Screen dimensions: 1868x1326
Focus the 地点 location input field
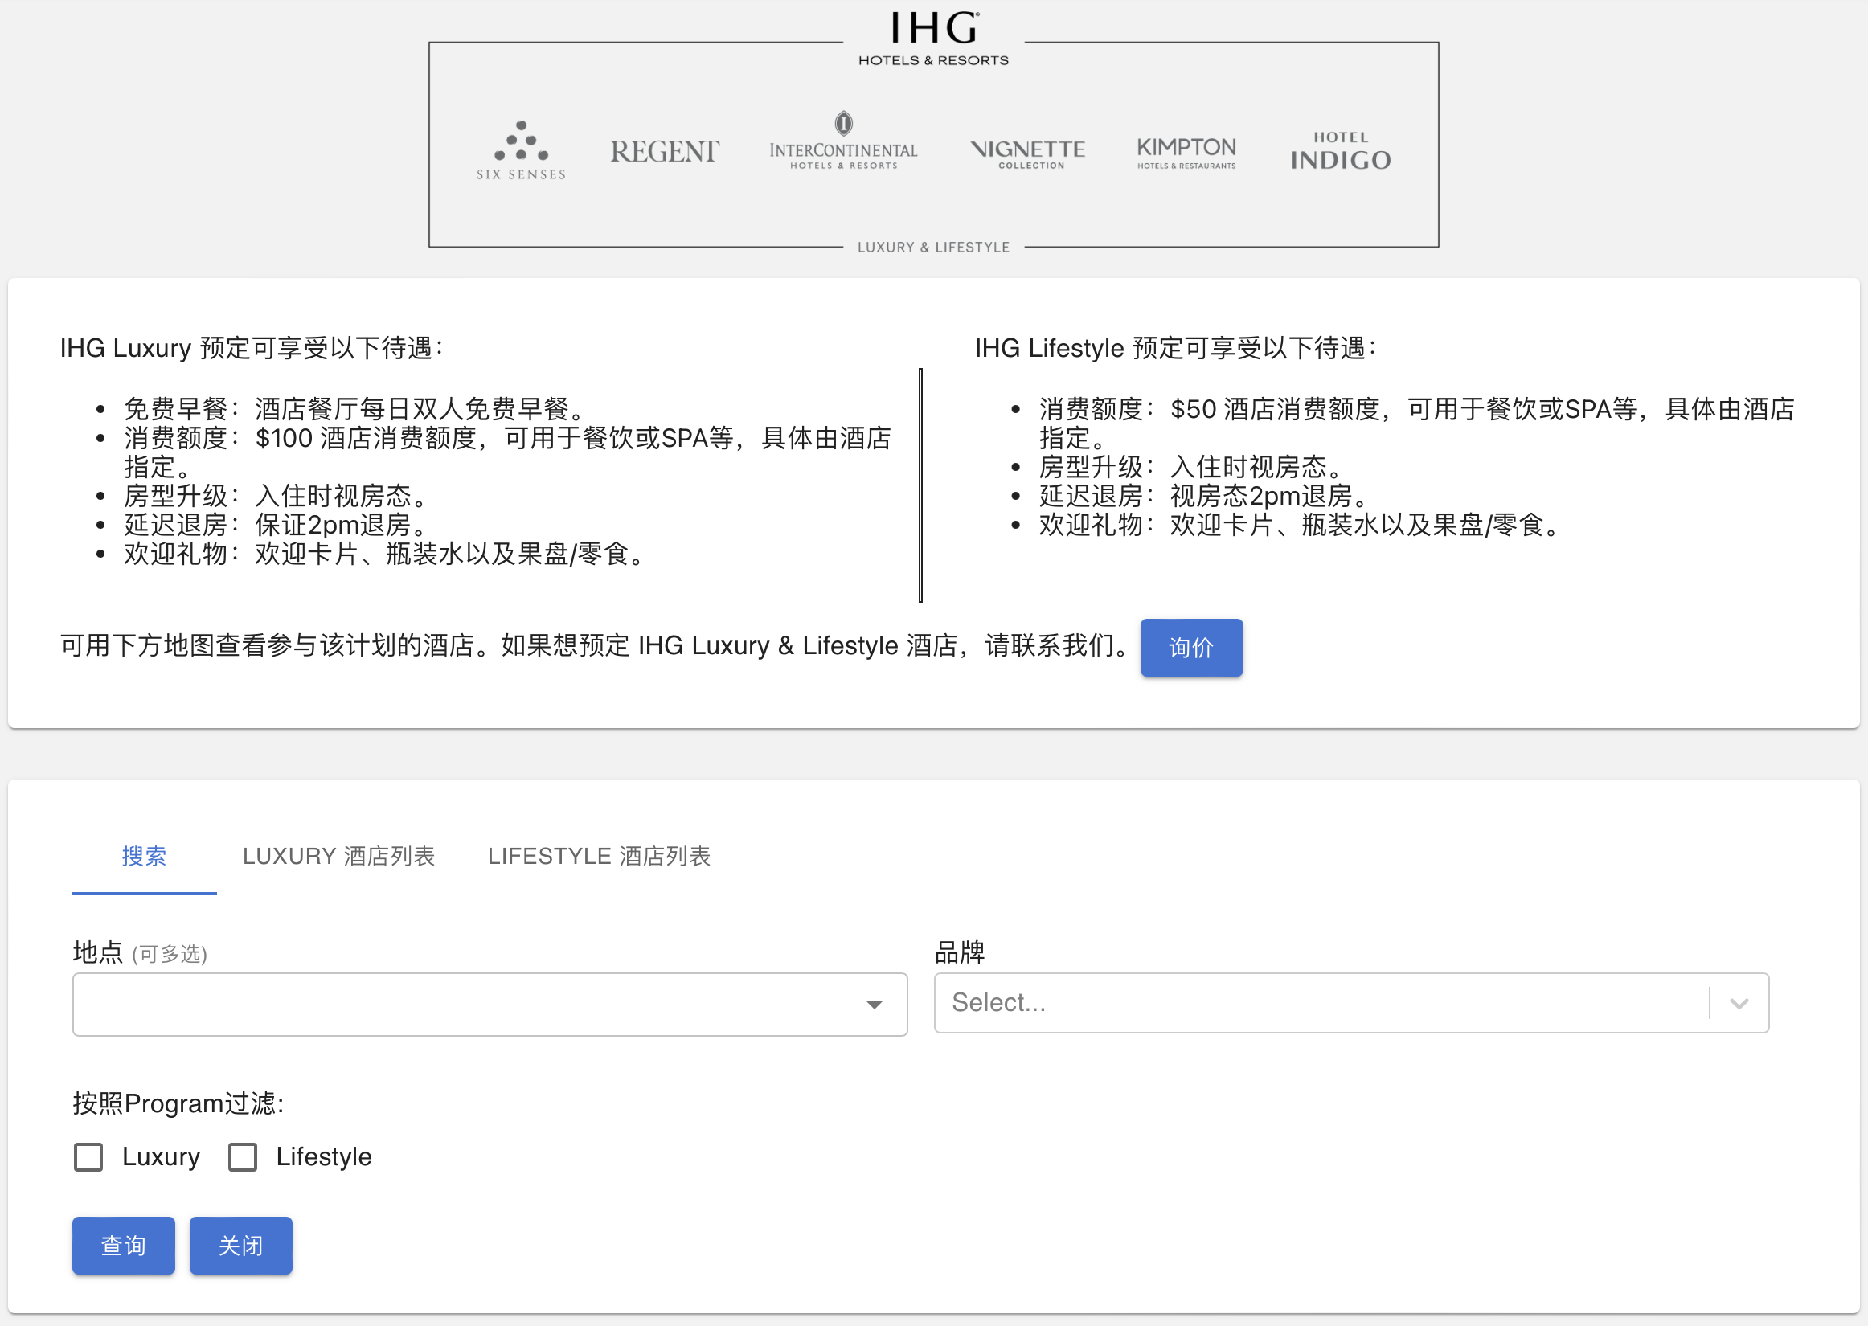[x=465, y=1005]
